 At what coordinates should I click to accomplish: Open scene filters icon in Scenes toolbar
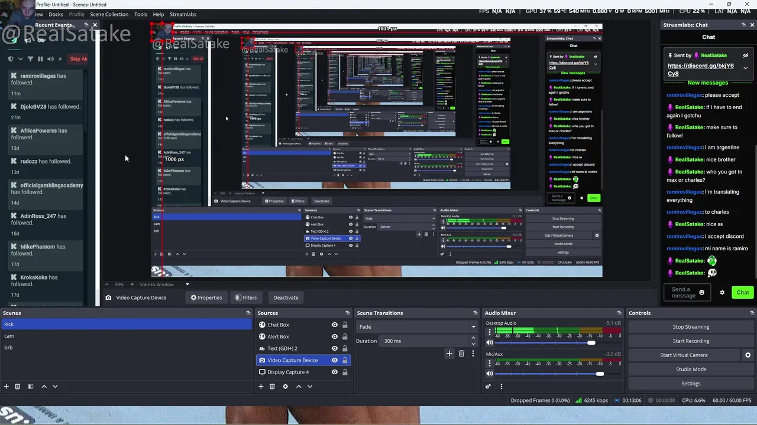[x=30, y=386]
